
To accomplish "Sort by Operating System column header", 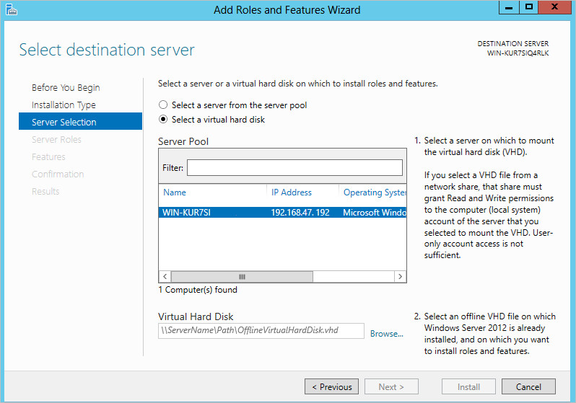I will tap(374, 192).
